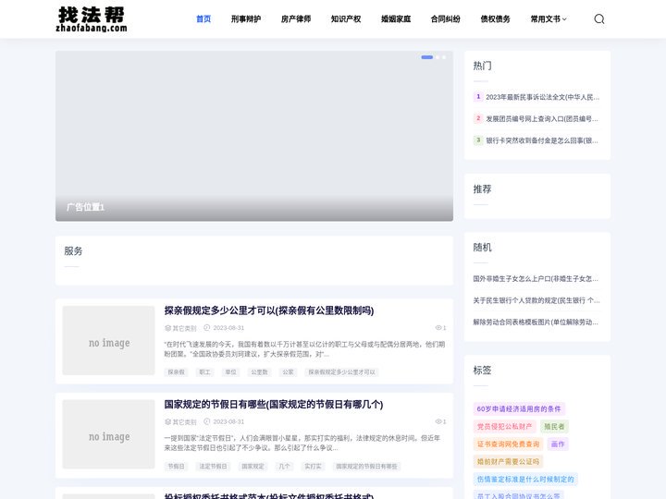Click the 国家规定 tag
This screenshot has width=666, height=499.
[253, 467]
